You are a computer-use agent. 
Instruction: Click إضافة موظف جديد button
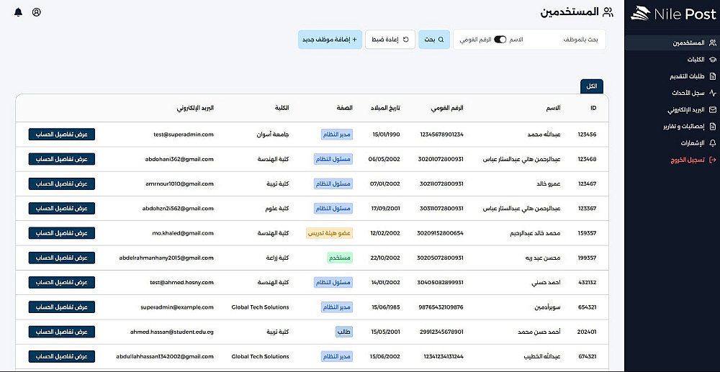[x=330, y=40]
